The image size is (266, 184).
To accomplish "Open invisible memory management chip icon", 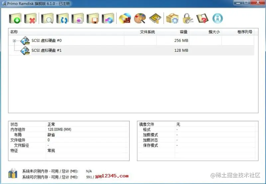I will coord(155,18).
